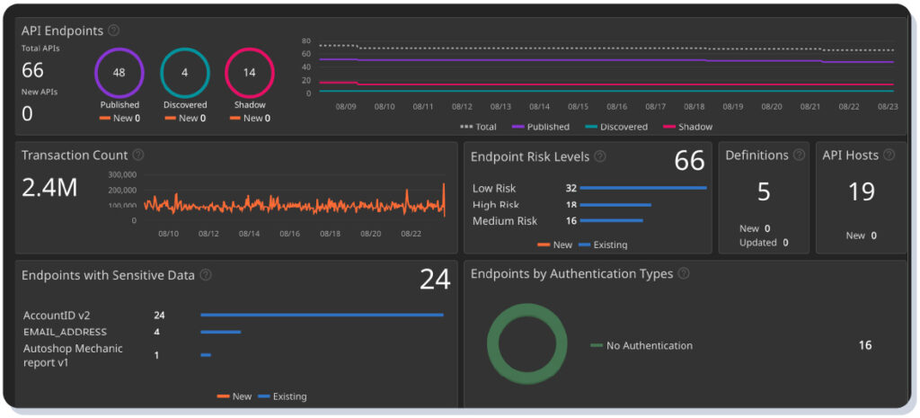
Task: Click the Autoshop Mechanic report v1 label
Action: tap(73, 355)
